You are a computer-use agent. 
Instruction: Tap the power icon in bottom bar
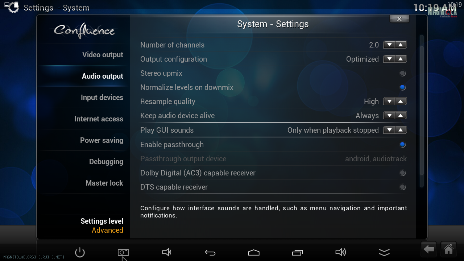pyautogui.click(x=80, y=252)
